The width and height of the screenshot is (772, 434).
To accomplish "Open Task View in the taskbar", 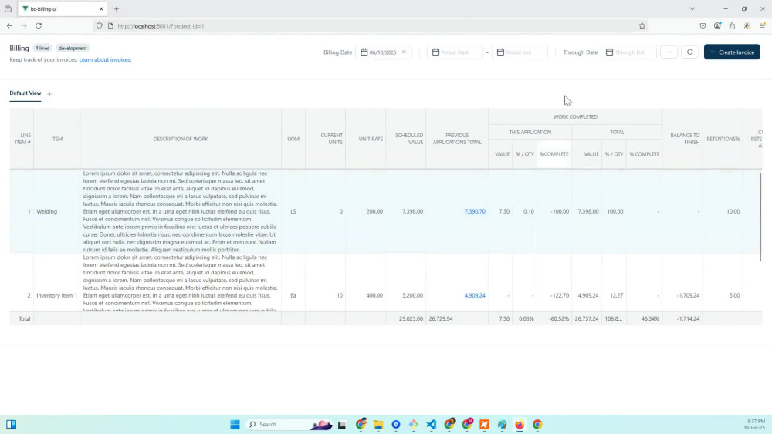I will point(342,425).
